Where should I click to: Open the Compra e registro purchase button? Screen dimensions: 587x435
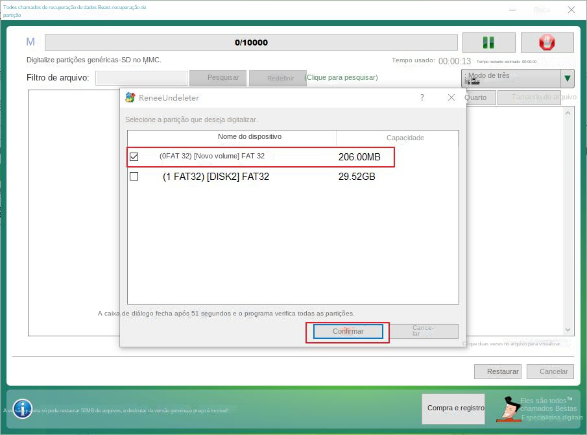[x=453, y=408]
